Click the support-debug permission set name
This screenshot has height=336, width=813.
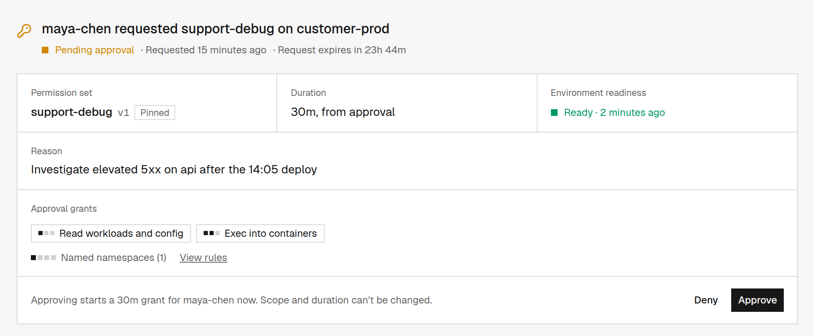72,112
